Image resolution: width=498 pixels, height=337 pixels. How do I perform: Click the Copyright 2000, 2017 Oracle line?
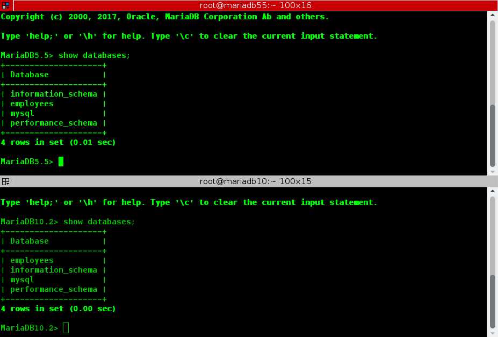coord(164,17)
